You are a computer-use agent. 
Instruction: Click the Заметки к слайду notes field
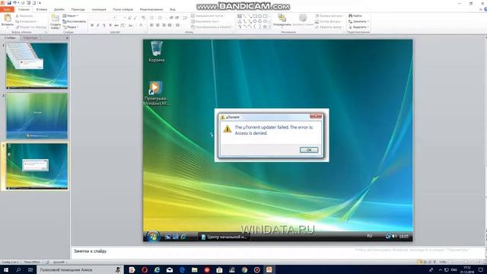279,252
